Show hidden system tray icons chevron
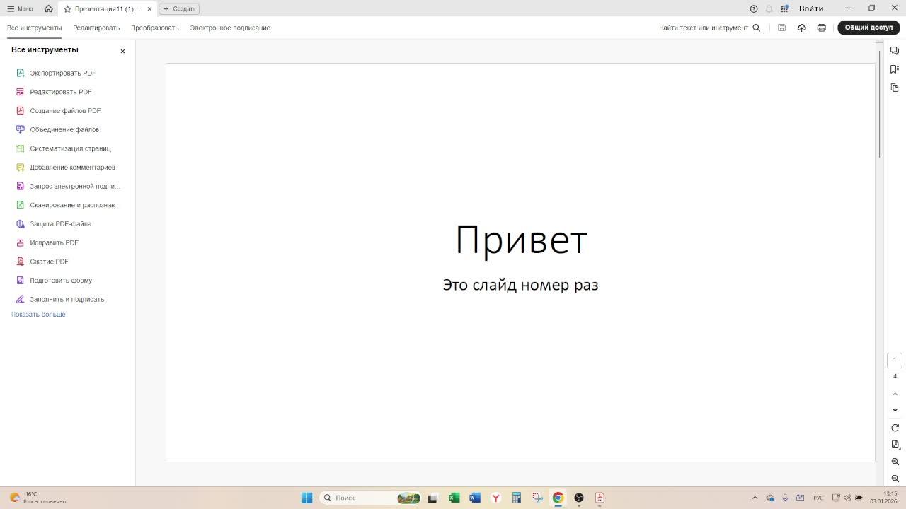Viewport: 906px width, 509px height. [755, 498]
